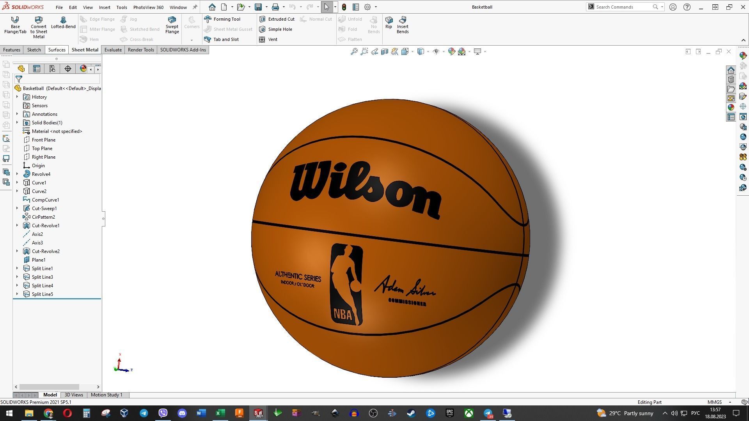This screenshot has height=421, width=749.
Task: Expand the Annotations tree node
Action: (x=17, y=114)
